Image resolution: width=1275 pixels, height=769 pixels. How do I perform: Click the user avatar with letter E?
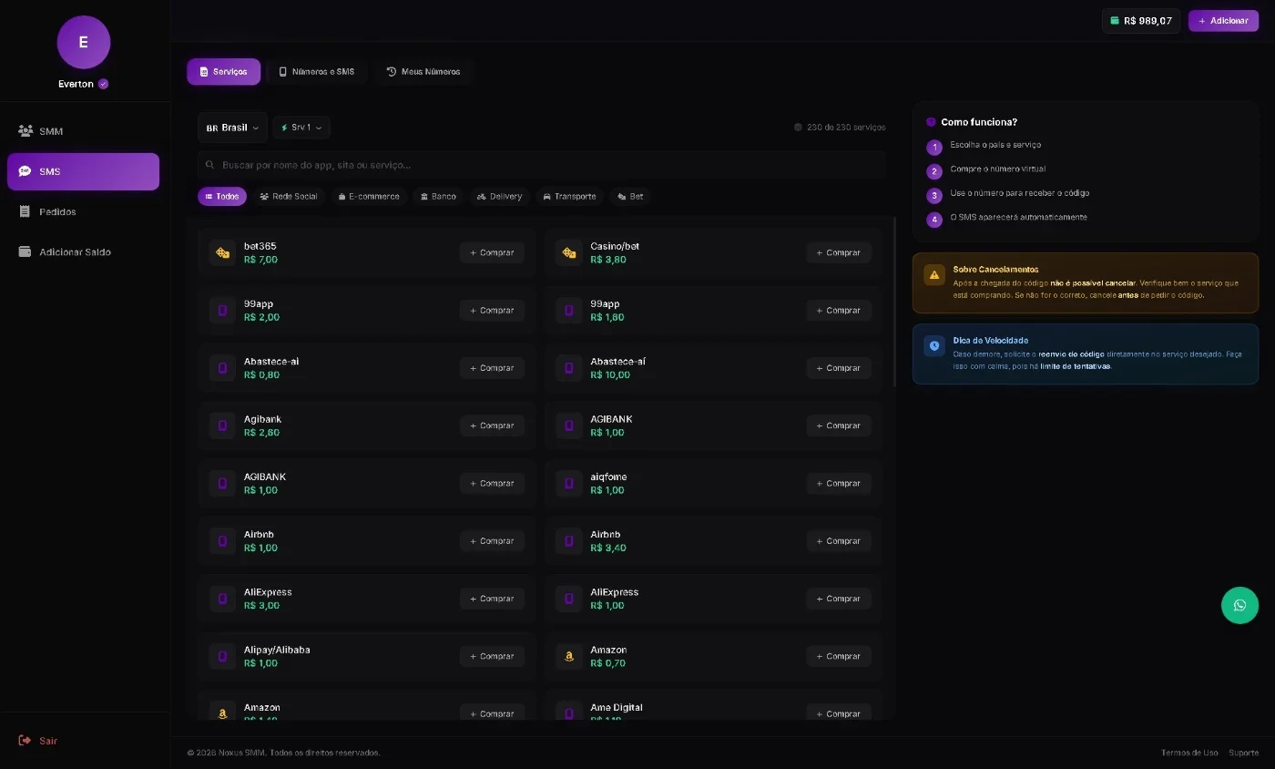pyautogui.click(x=84, y=42)
